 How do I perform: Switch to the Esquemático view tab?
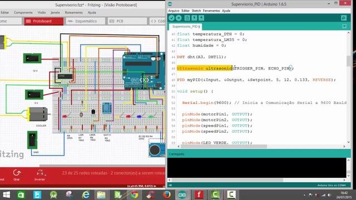(x=86, y=21)
